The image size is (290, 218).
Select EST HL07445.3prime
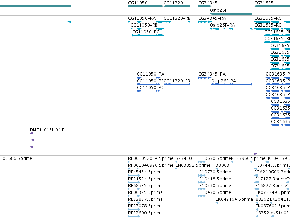256,169
